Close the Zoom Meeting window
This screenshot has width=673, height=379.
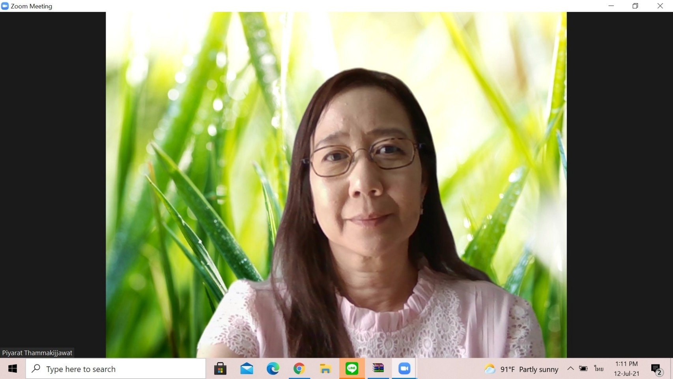660,6
